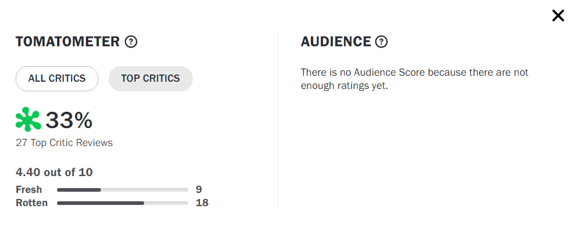The width and height of the screenshot is (577, 241).
Task: Click the Fresh reviews progress bar
Action: click(122, 190)
